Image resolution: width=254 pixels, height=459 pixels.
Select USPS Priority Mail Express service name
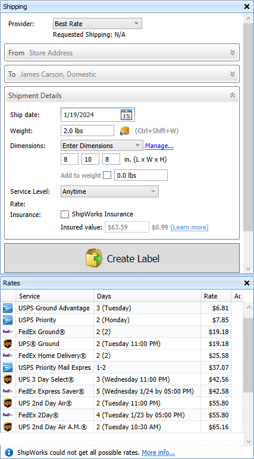tap(55, 367)
